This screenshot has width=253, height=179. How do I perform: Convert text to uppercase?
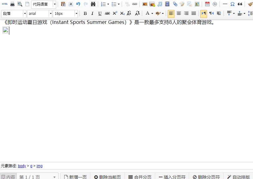(x=137, y=13)
